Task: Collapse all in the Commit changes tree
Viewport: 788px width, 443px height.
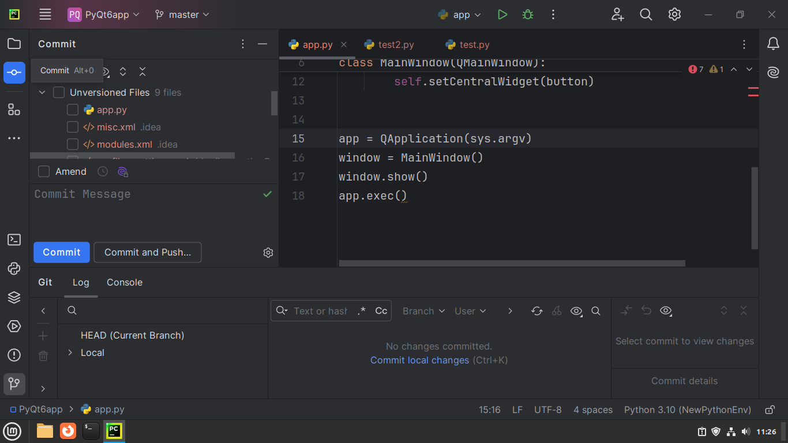Action: click(x=142, y=72)
